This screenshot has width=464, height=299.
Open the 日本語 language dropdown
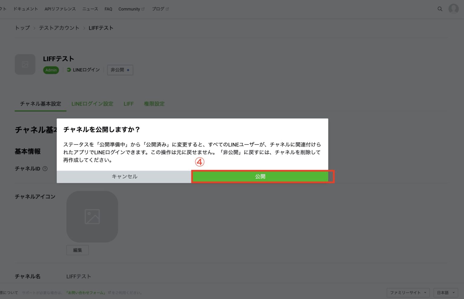(446, 293)
